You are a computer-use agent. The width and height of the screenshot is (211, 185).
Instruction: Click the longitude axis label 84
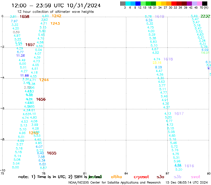pyautogui.click(x=126, y=173)
